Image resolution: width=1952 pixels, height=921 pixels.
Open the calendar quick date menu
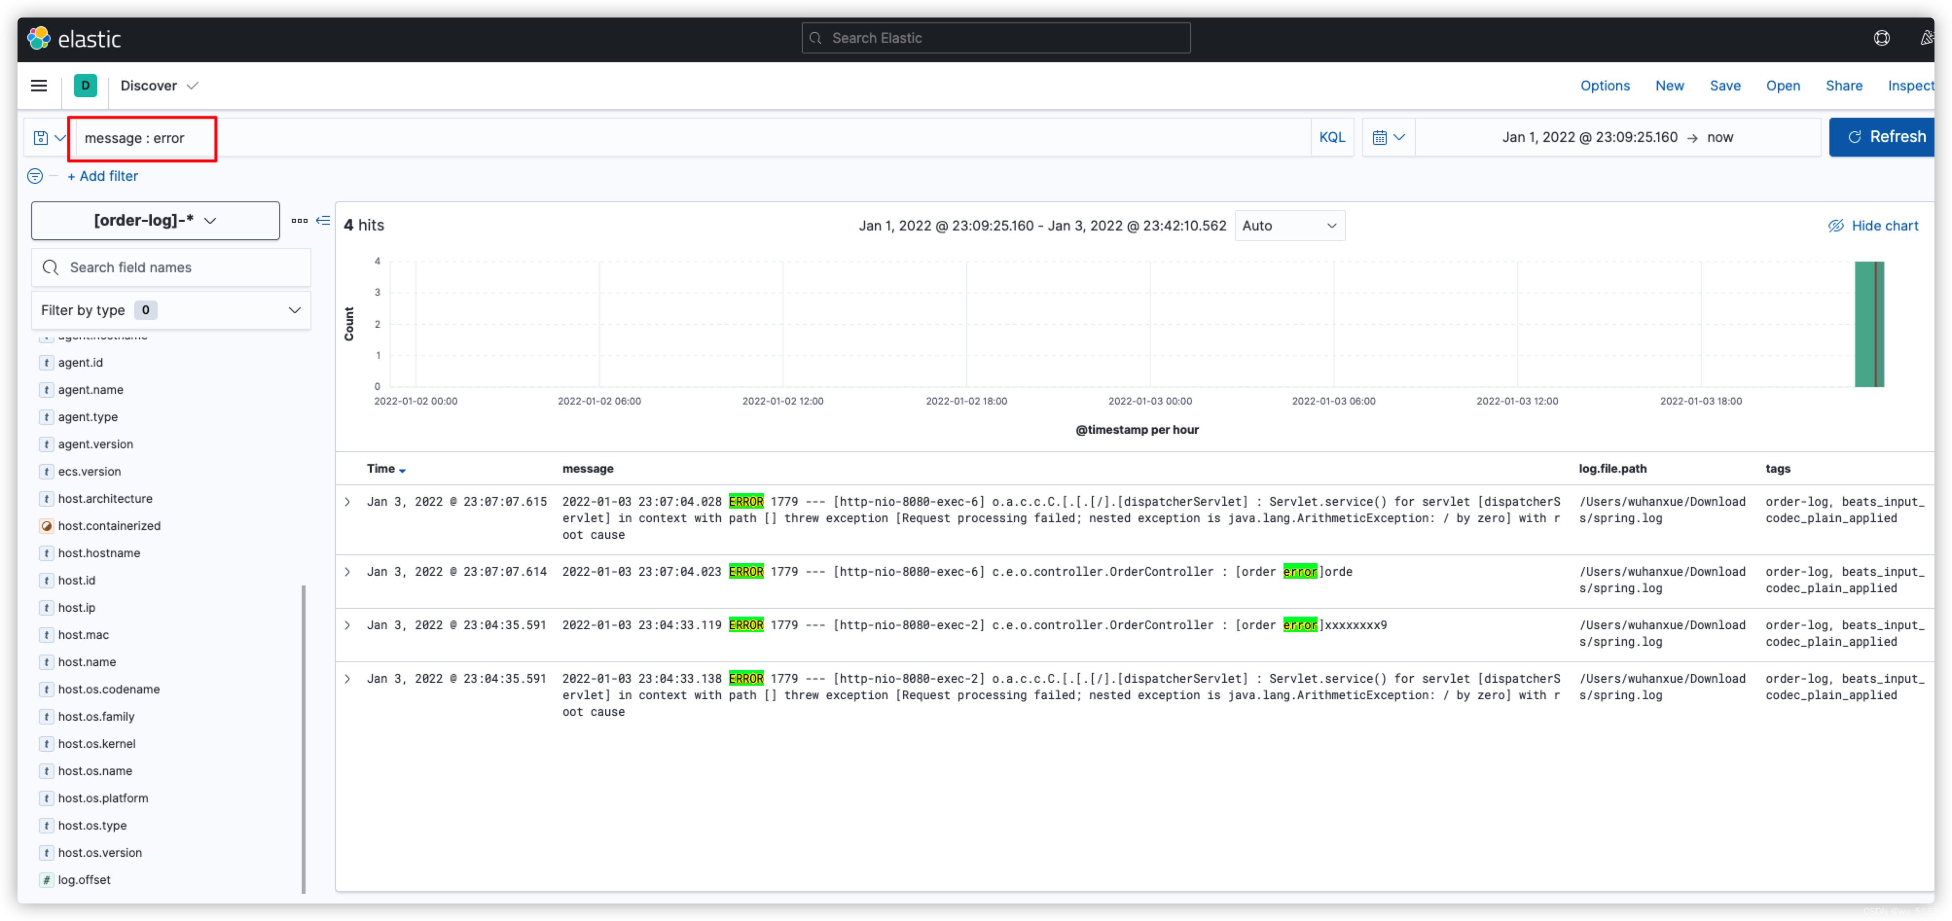(1388, 138)
